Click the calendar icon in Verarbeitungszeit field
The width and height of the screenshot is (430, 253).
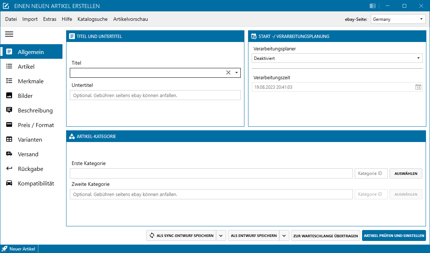click(418, 87)
